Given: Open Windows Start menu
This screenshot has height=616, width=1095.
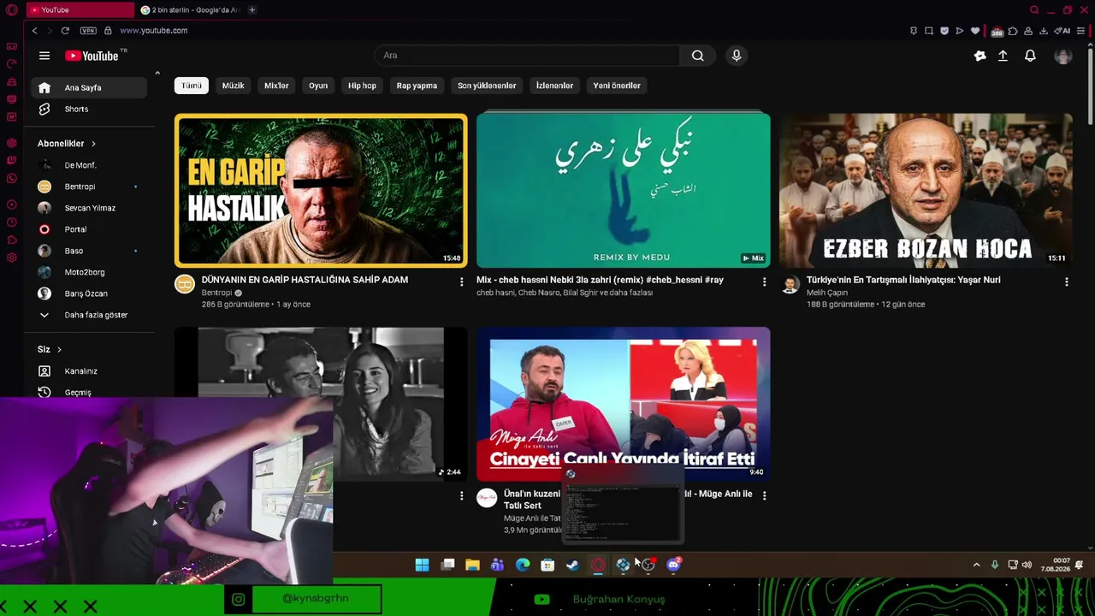Looking at the screenshot, I should [422, 565].
